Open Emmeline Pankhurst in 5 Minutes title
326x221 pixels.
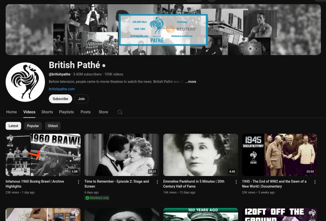194,184
